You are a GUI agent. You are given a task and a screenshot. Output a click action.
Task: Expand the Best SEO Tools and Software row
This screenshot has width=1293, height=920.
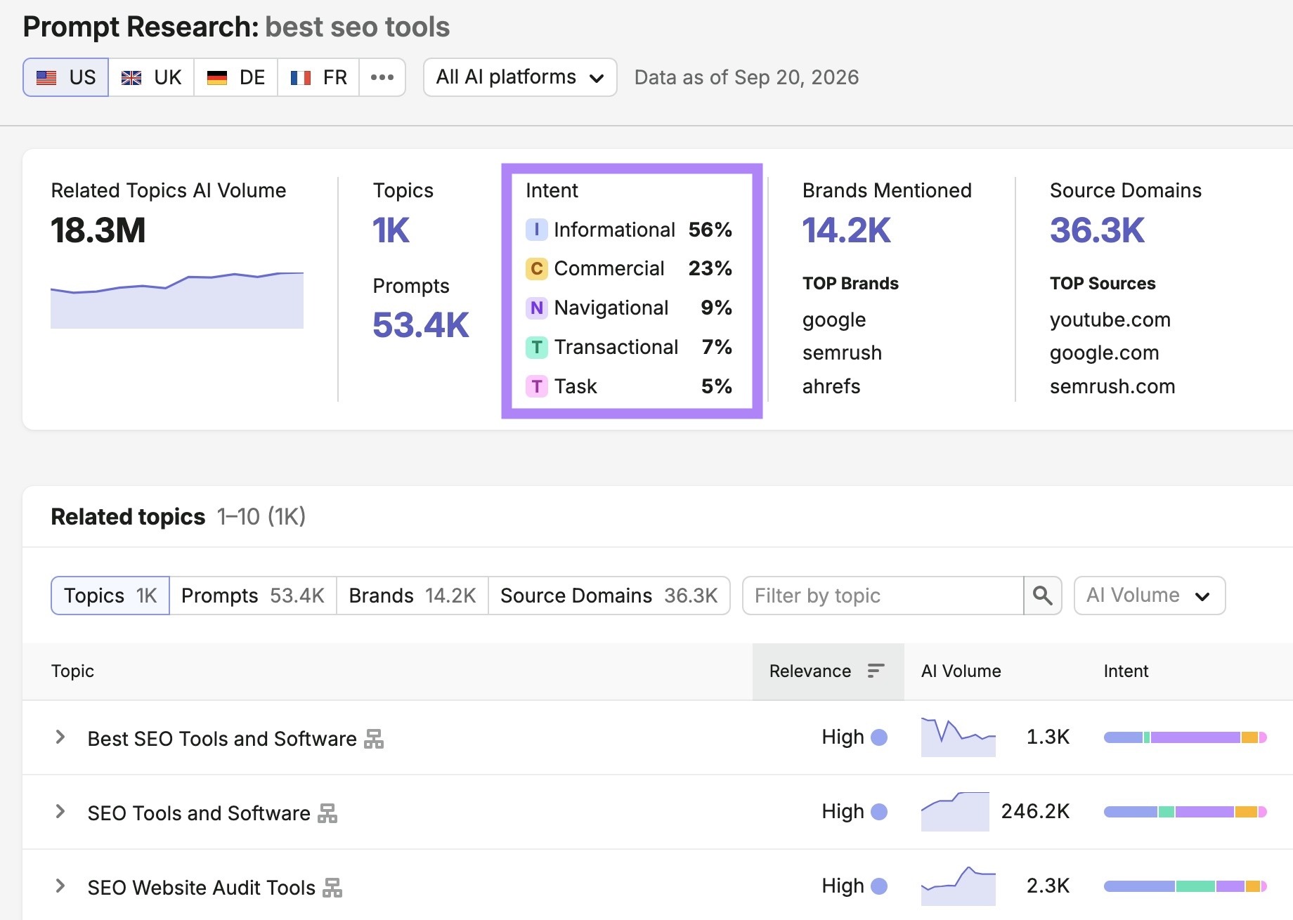[x=60, y=737]
